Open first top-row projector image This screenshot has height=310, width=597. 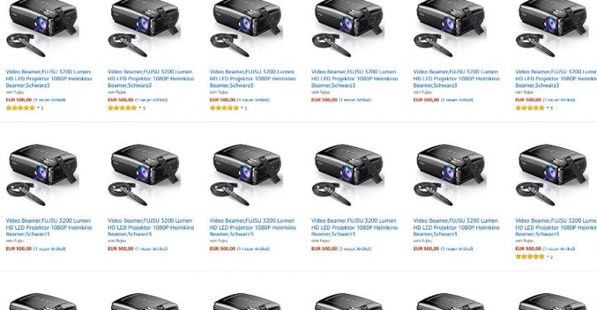tap(43, 28)
